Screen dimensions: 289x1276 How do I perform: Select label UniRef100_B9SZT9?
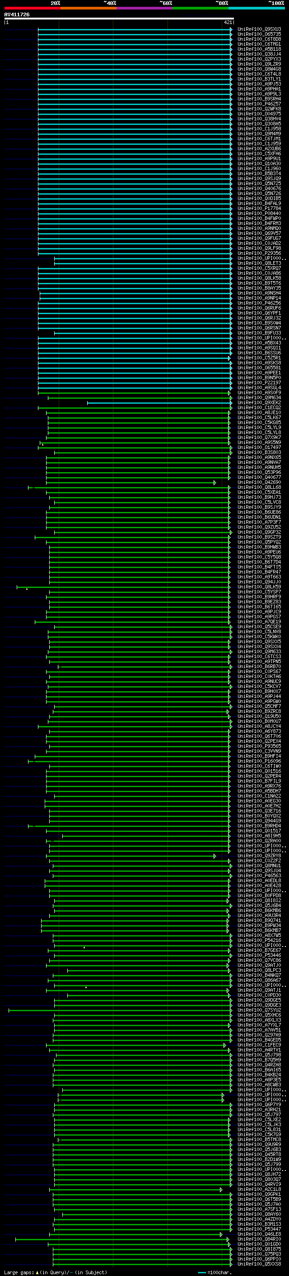259,537
